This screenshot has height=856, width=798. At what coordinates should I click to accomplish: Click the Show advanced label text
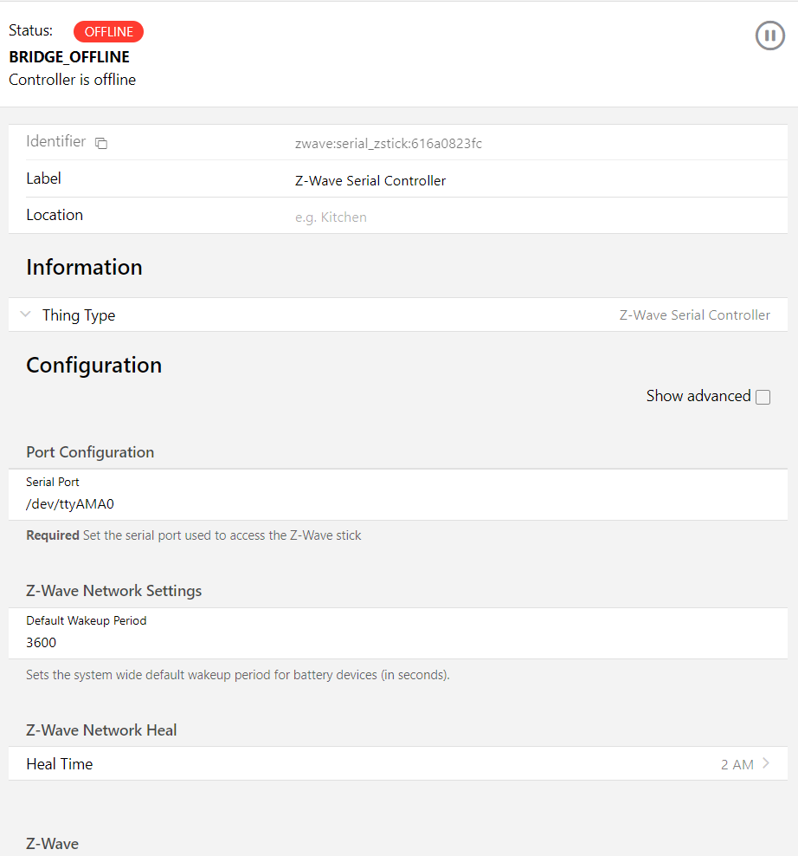pyautogui.click(x=698, y=396)
